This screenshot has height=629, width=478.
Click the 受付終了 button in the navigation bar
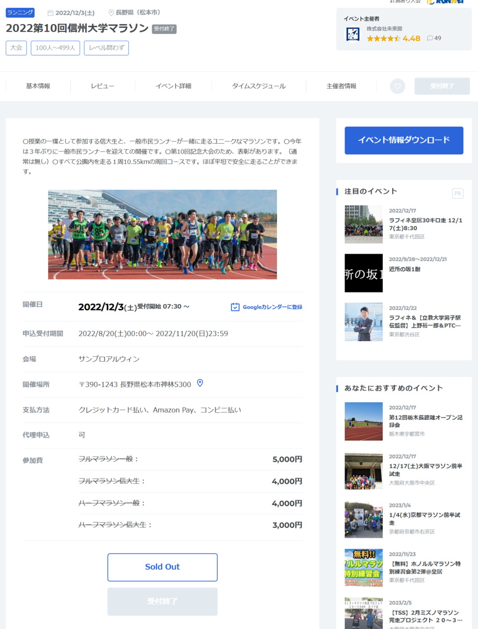pyautogui.click(x=442, y=86)
